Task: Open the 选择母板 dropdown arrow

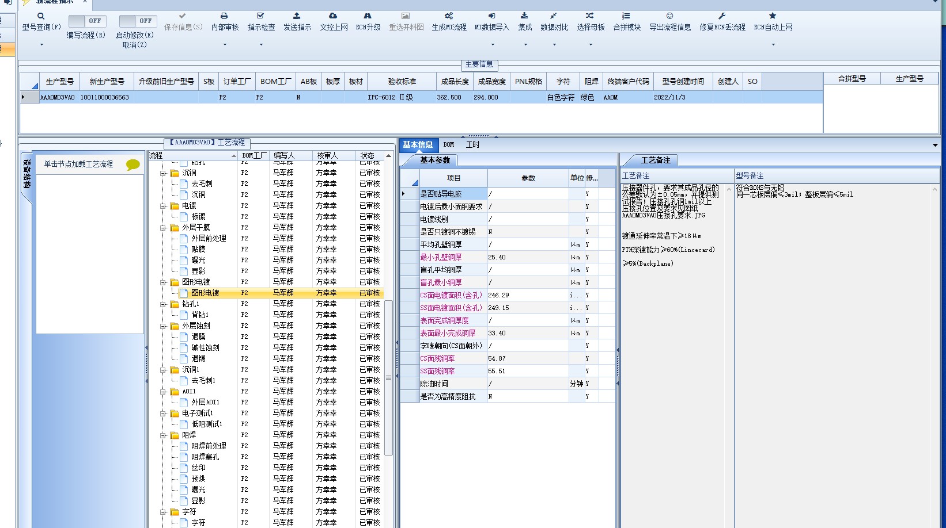Action: pyautogui.click(x=591, y=45)
